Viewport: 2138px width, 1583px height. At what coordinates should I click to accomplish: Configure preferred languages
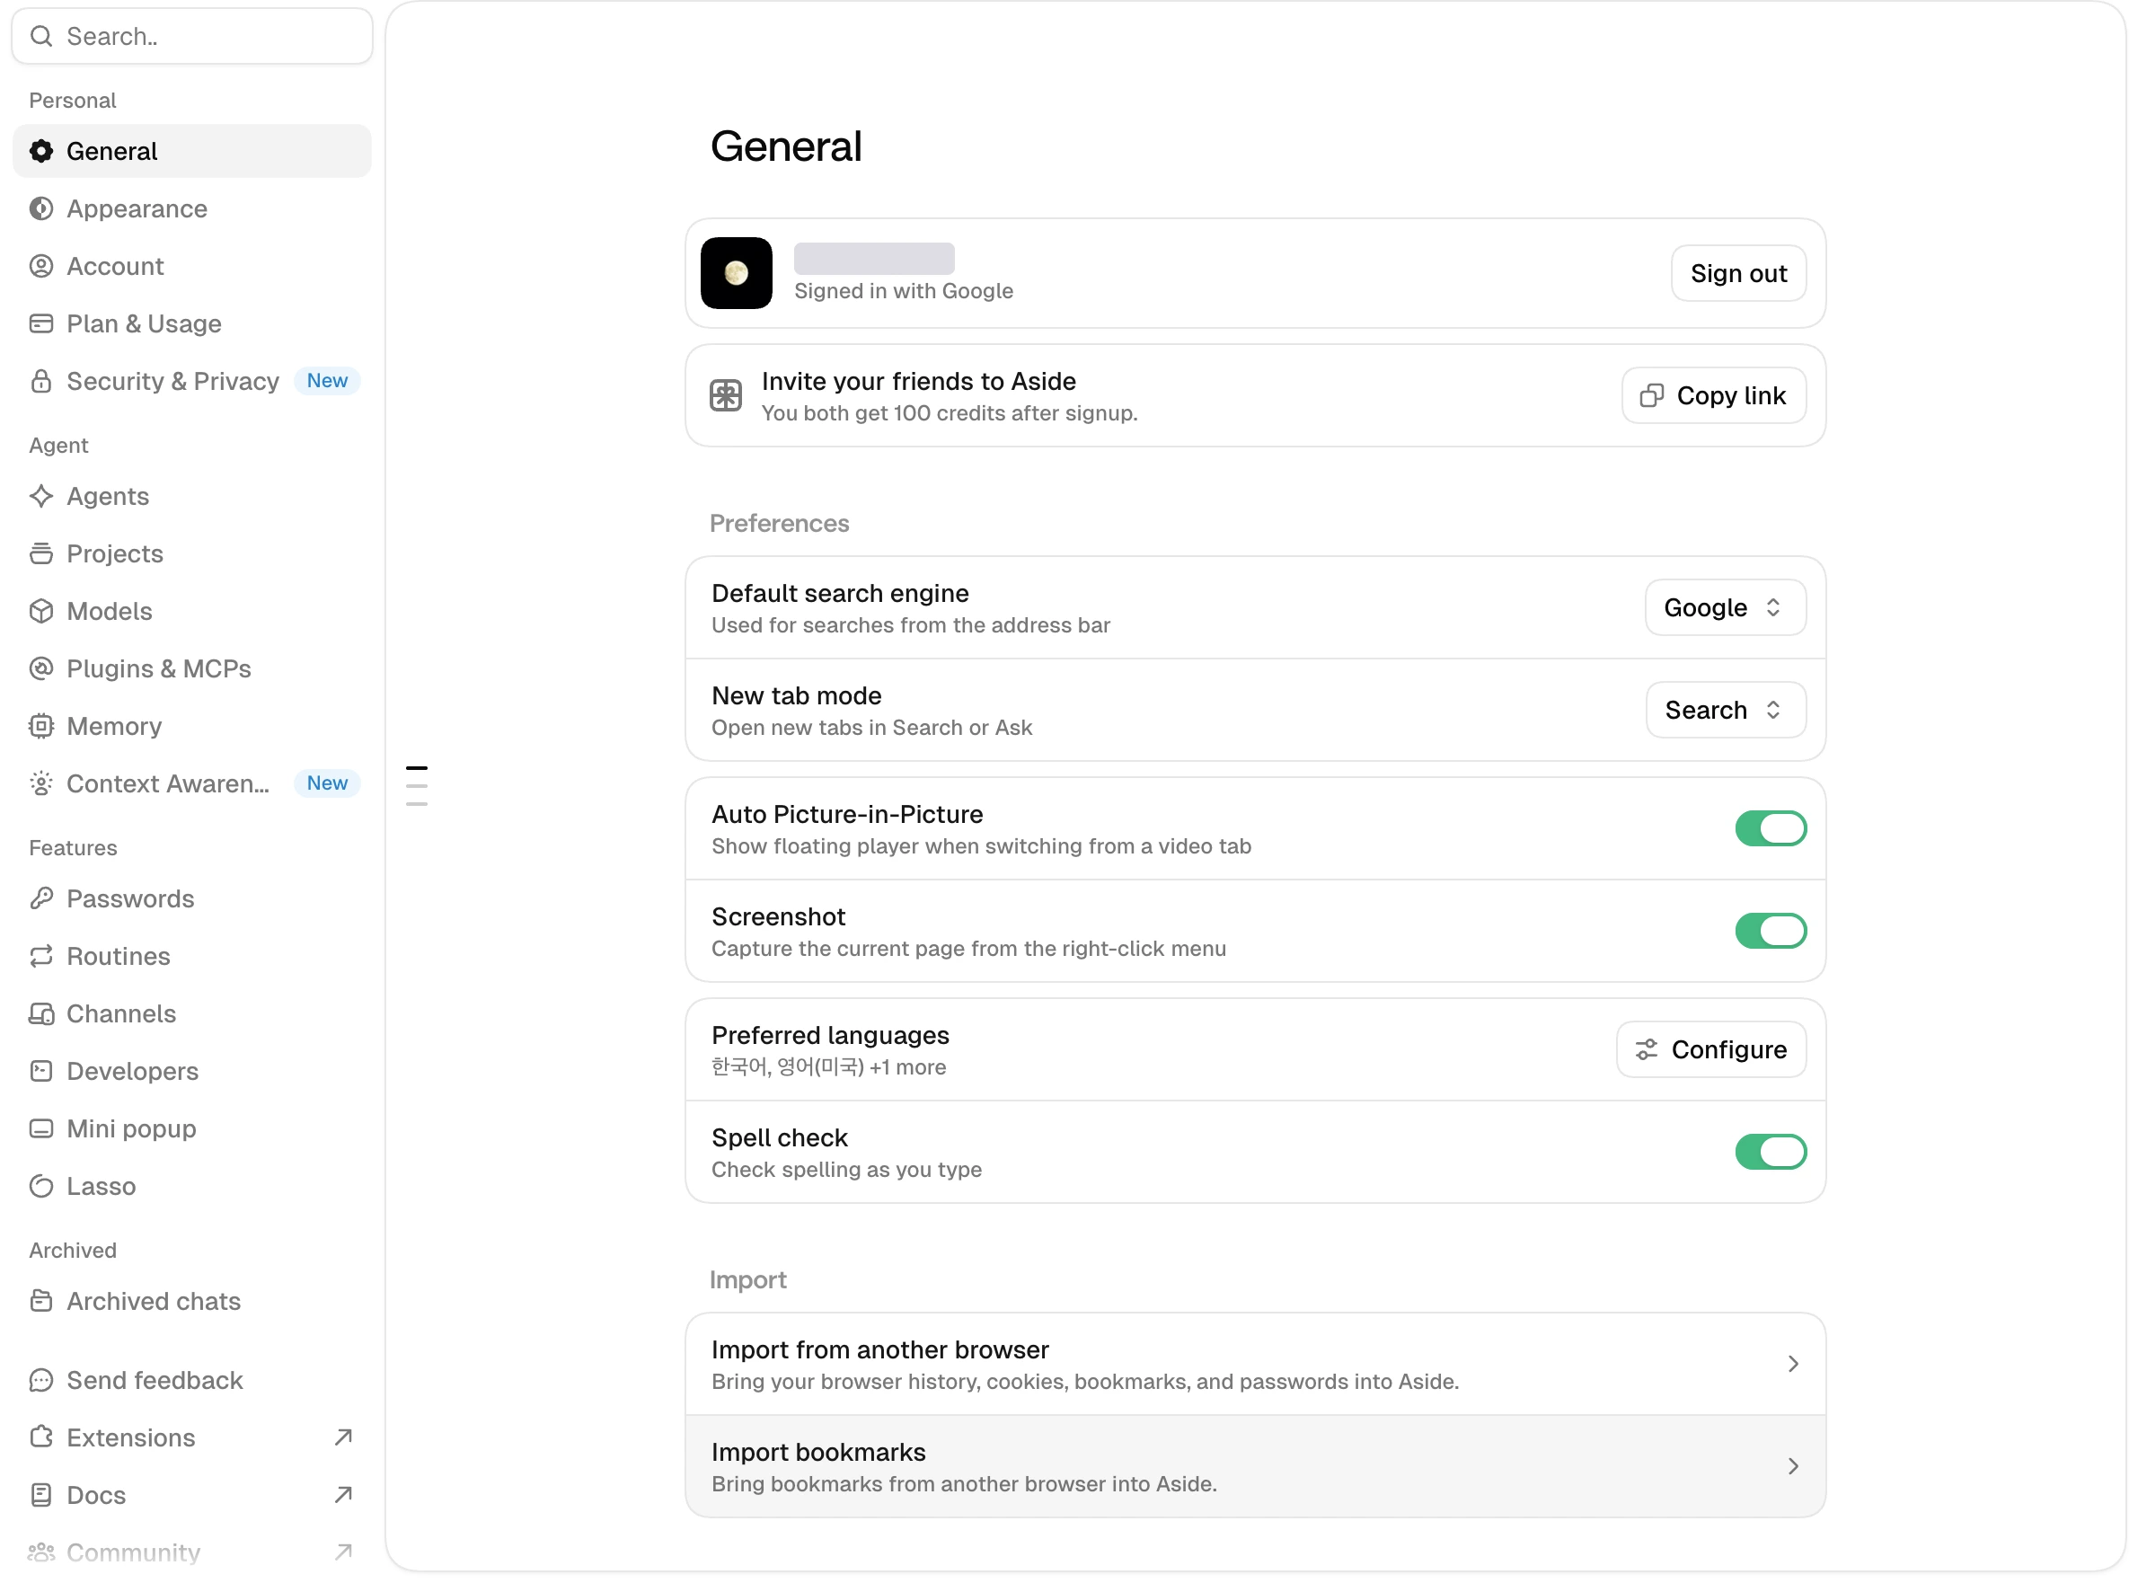[x=1711, y=1050]
